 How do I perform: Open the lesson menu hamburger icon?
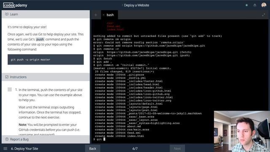pos(5,149)
